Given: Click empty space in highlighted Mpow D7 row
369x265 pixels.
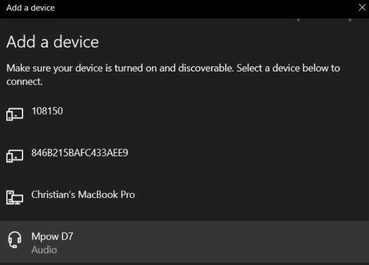Looking at the screenshot, I should pos(212,242).
